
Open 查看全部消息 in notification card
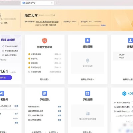click(x=87, y=79)
